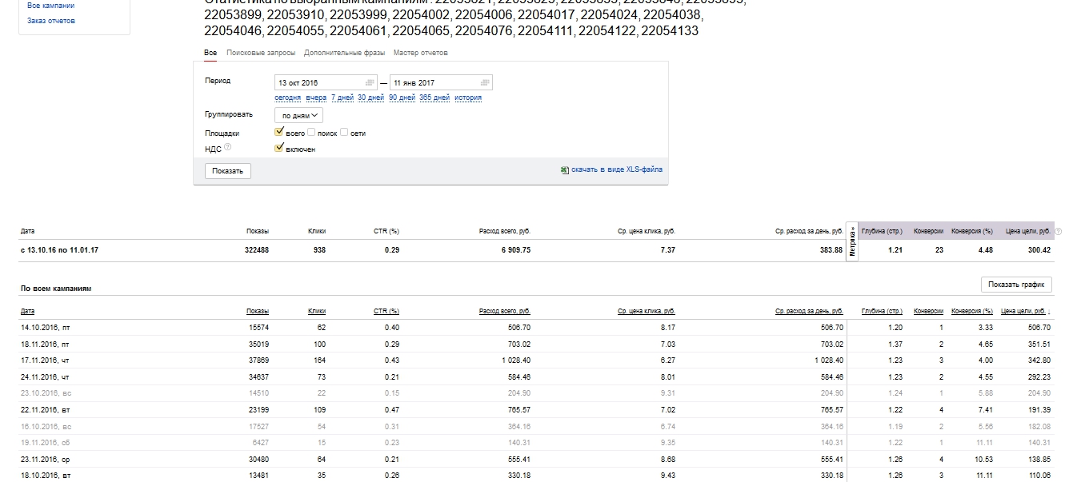
Task: Collapse the vertical Метрика panel tab
Action: pos(853,241)
